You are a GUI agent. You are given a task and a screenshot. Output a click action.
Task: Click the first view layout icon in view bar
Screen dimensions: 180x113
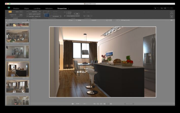pyautogui.click(x=107, y=20)
